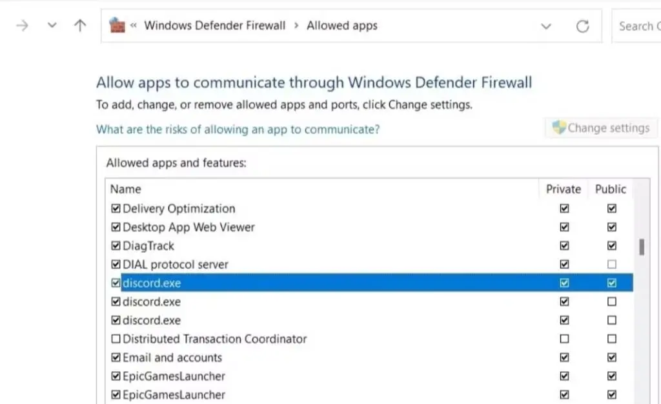Refresh the Allowed apps page
The width and height of the screenshot is (661, 404).
582,26
